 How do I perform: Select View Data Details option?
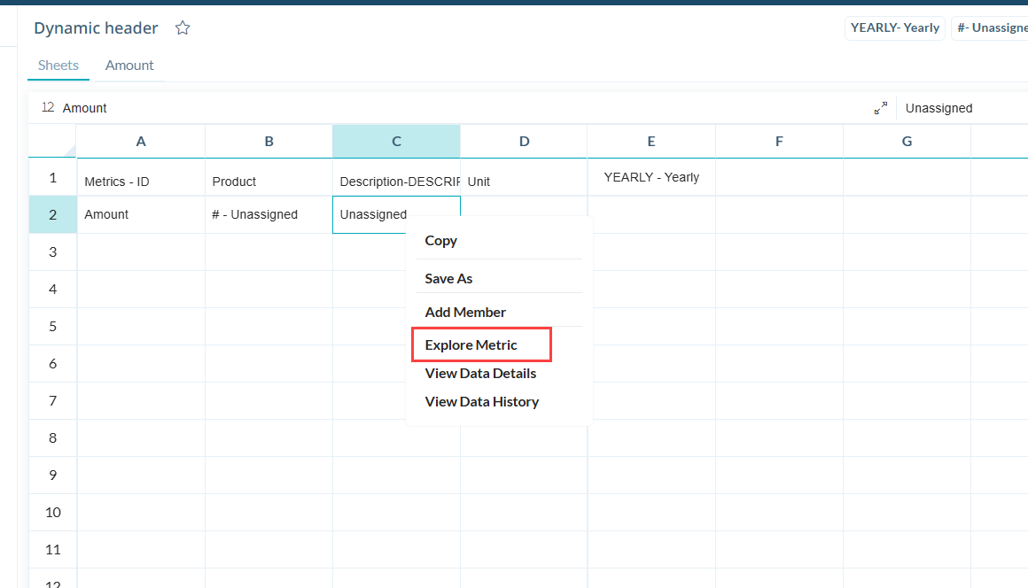480,374
